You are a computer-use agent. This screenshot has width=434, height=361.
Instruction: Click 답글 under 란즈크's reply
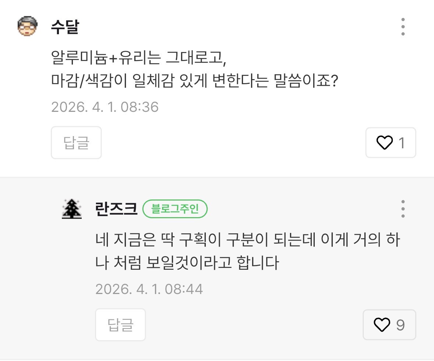click(x=120, y=325)
